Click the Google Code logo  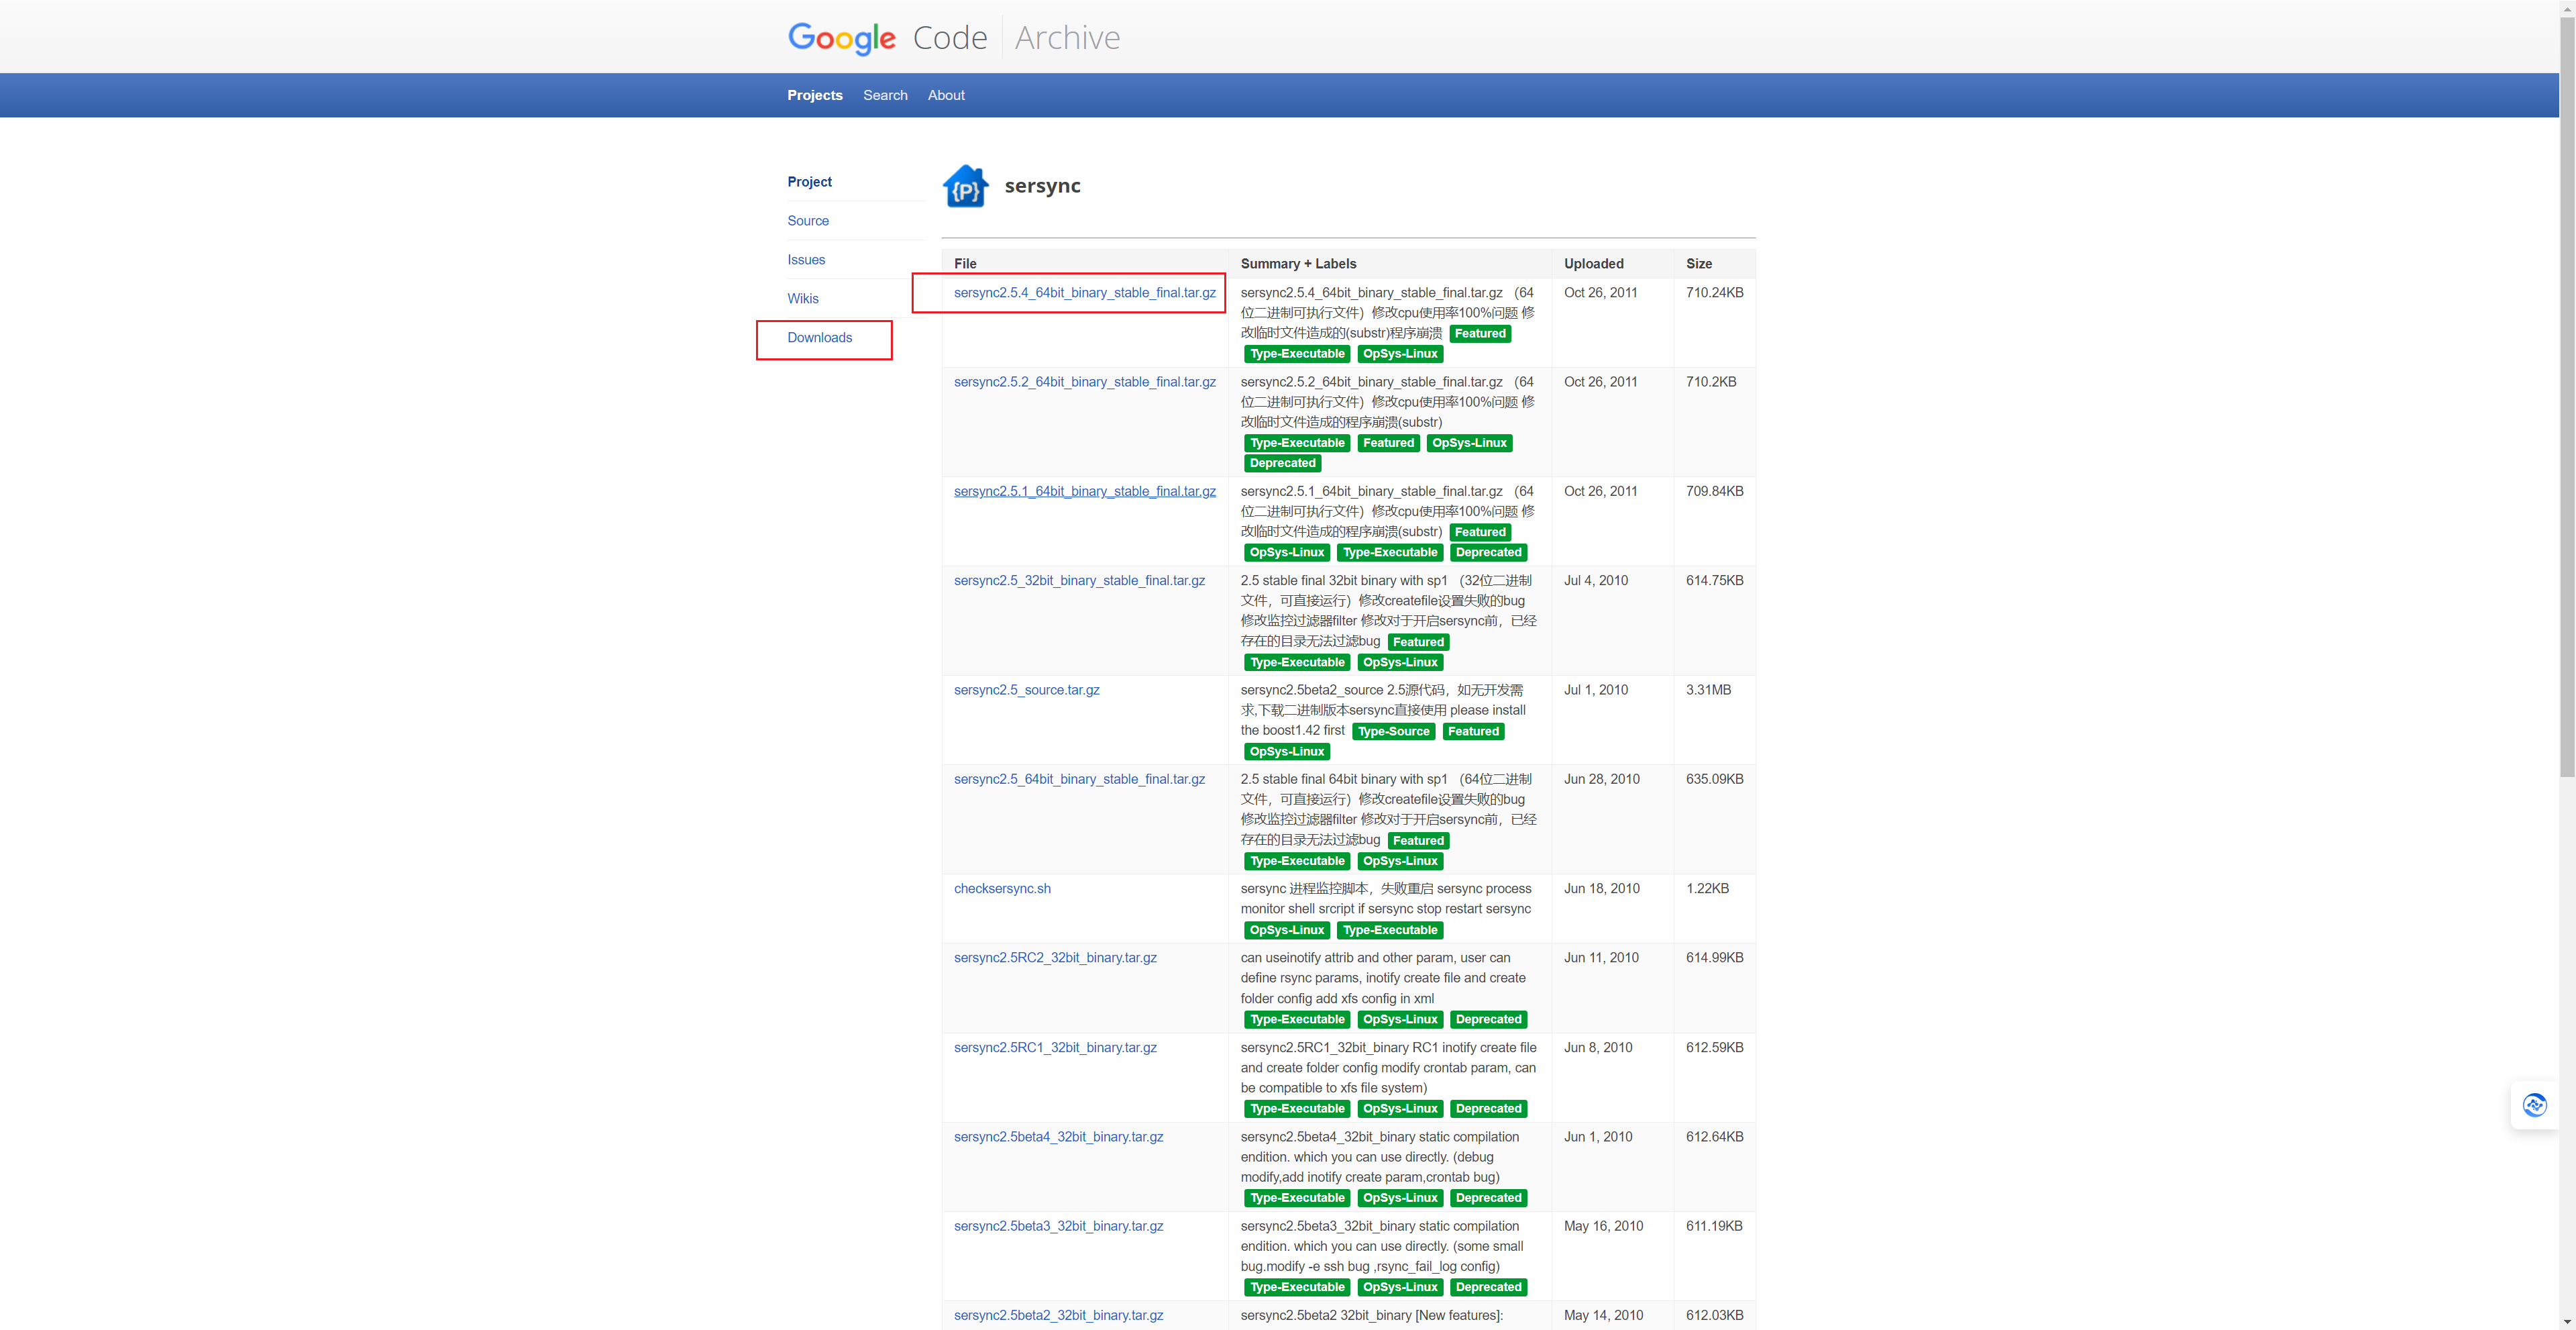click(x=887, y=38)
